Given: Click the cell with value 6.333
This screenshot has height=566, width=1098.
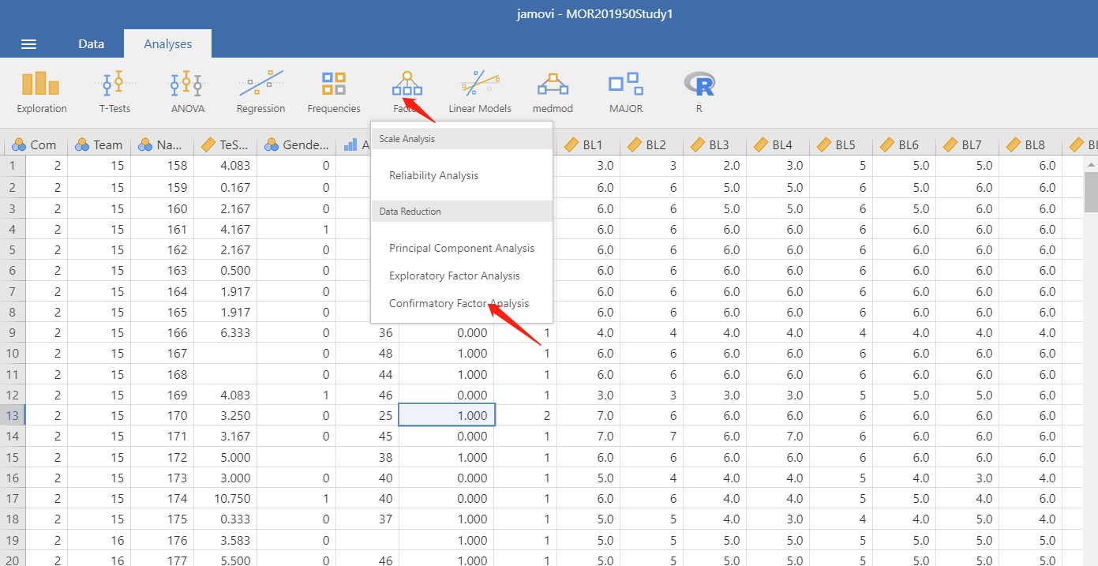Looking at the screenshot, I should (x=226, y=332).
